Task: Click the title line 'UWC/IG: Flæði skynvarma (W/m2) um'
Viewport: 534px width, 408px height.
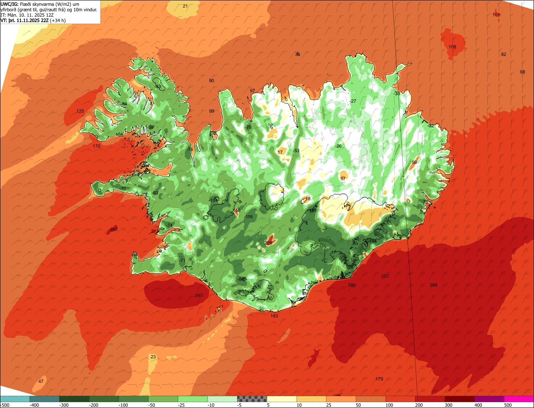Action: [x=40, y=4]
